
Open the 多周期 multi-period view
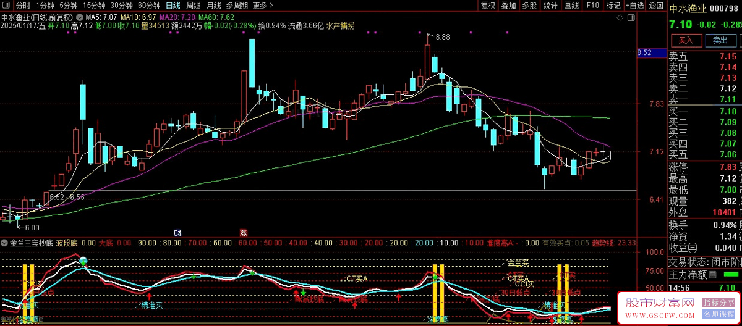click(x=237, y=6)
